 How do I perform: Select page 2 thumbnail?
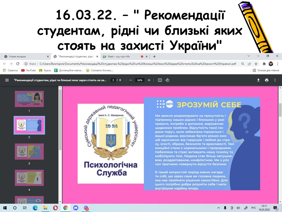tap(29, 125)
